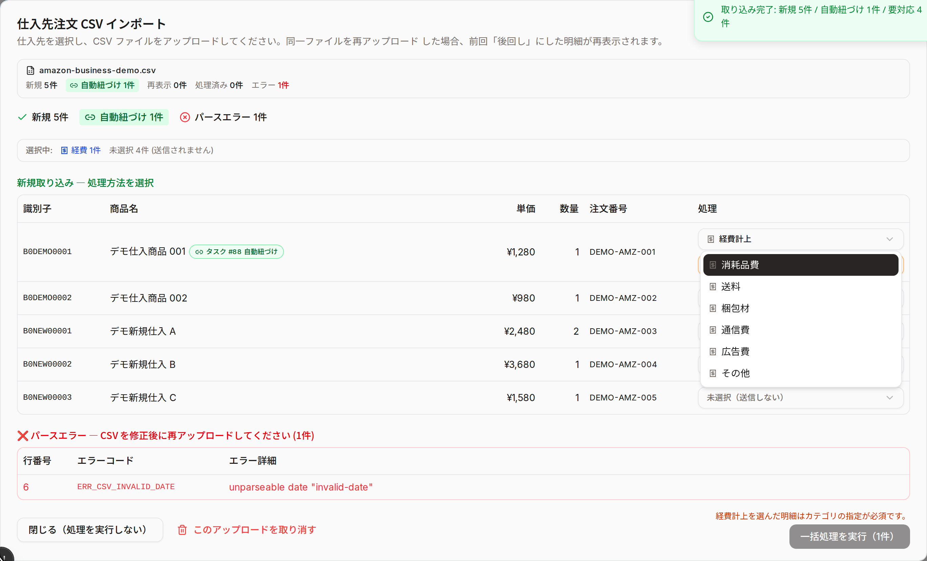Click the 数量 column header
The width and height of the screenshot is (927, 561).
(x=569, y=209)
